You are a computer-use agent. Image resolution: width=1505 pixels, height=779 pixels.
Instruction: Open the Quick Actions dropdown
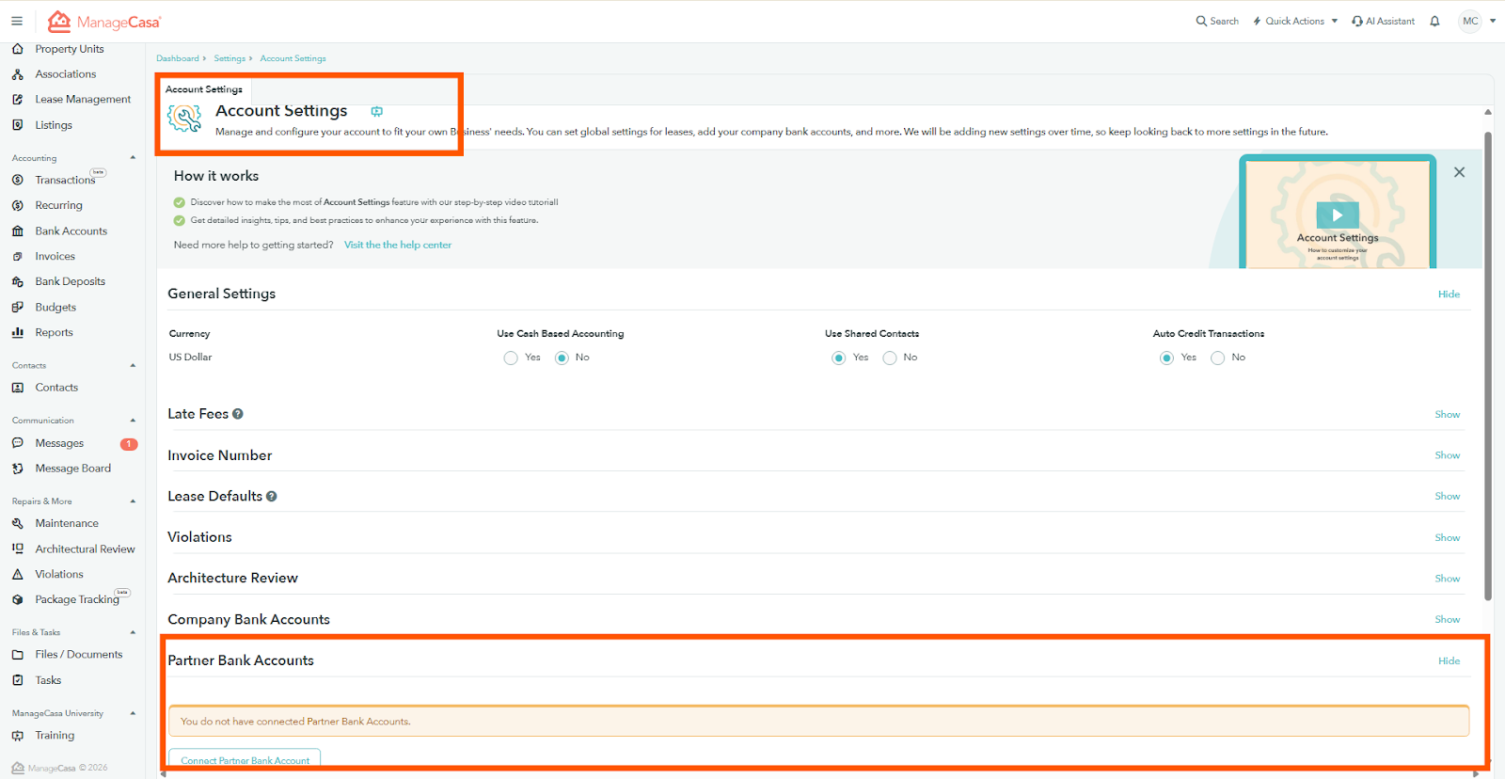(x=1295, y=21)
